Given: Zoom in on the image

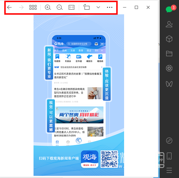Looking at the screenshot, I should (48, 8).
